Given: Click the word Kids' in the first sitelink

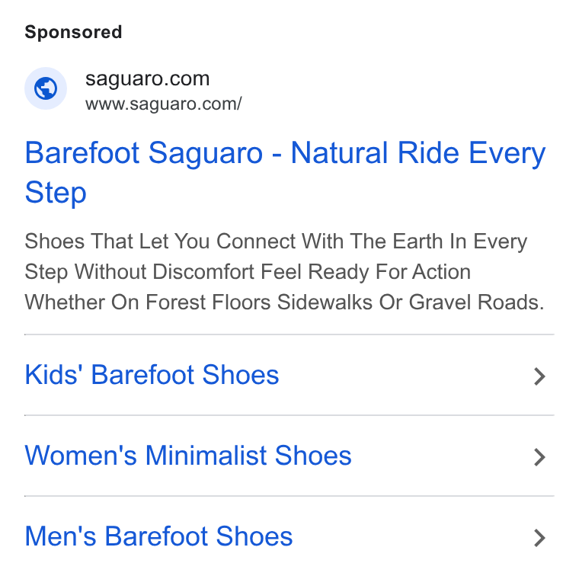Looking at the screenshot, I should click(54, 375).
